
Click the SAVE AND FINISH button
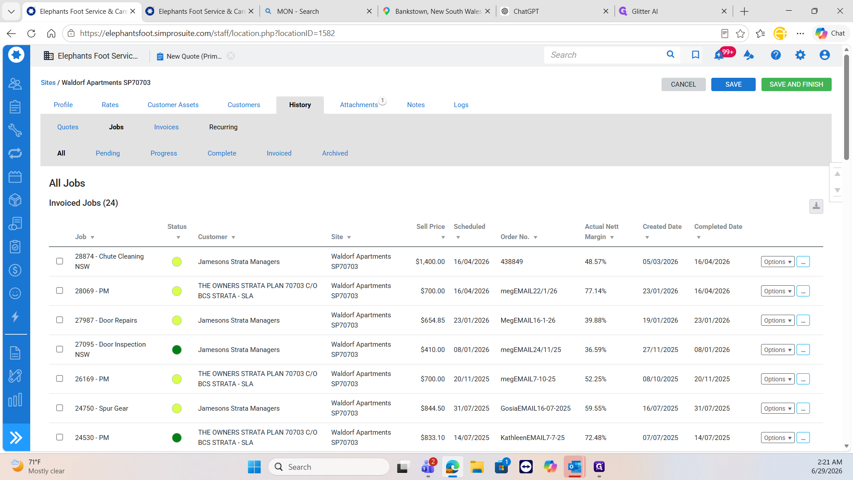pyautogui.click(x=796, y=84)
